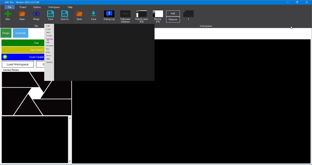Open the Project menu

23,7
